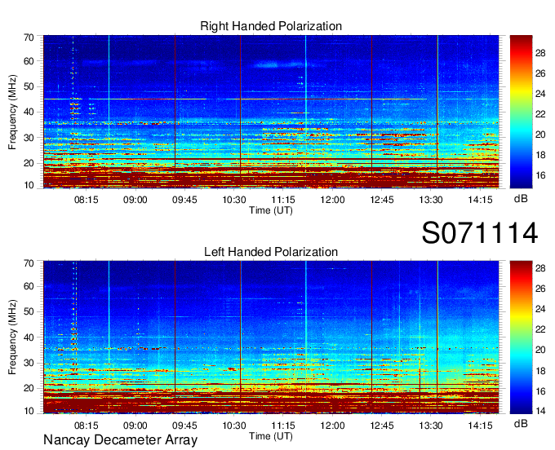Click the top plot colorbar
The image size is (555, 450).
(521, 112)
